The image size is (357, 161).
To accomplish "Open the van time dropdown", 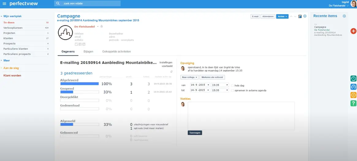I will point(220,85).
